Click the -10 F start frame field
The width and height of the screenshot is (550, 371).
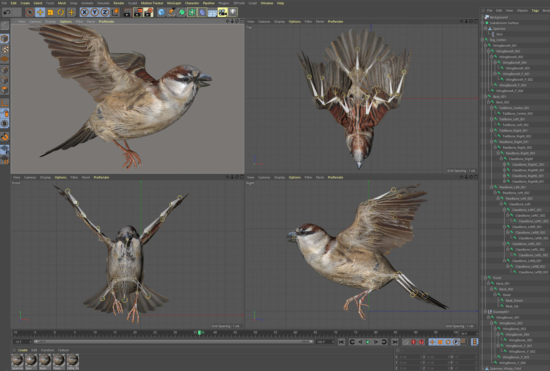pos(22,342)
